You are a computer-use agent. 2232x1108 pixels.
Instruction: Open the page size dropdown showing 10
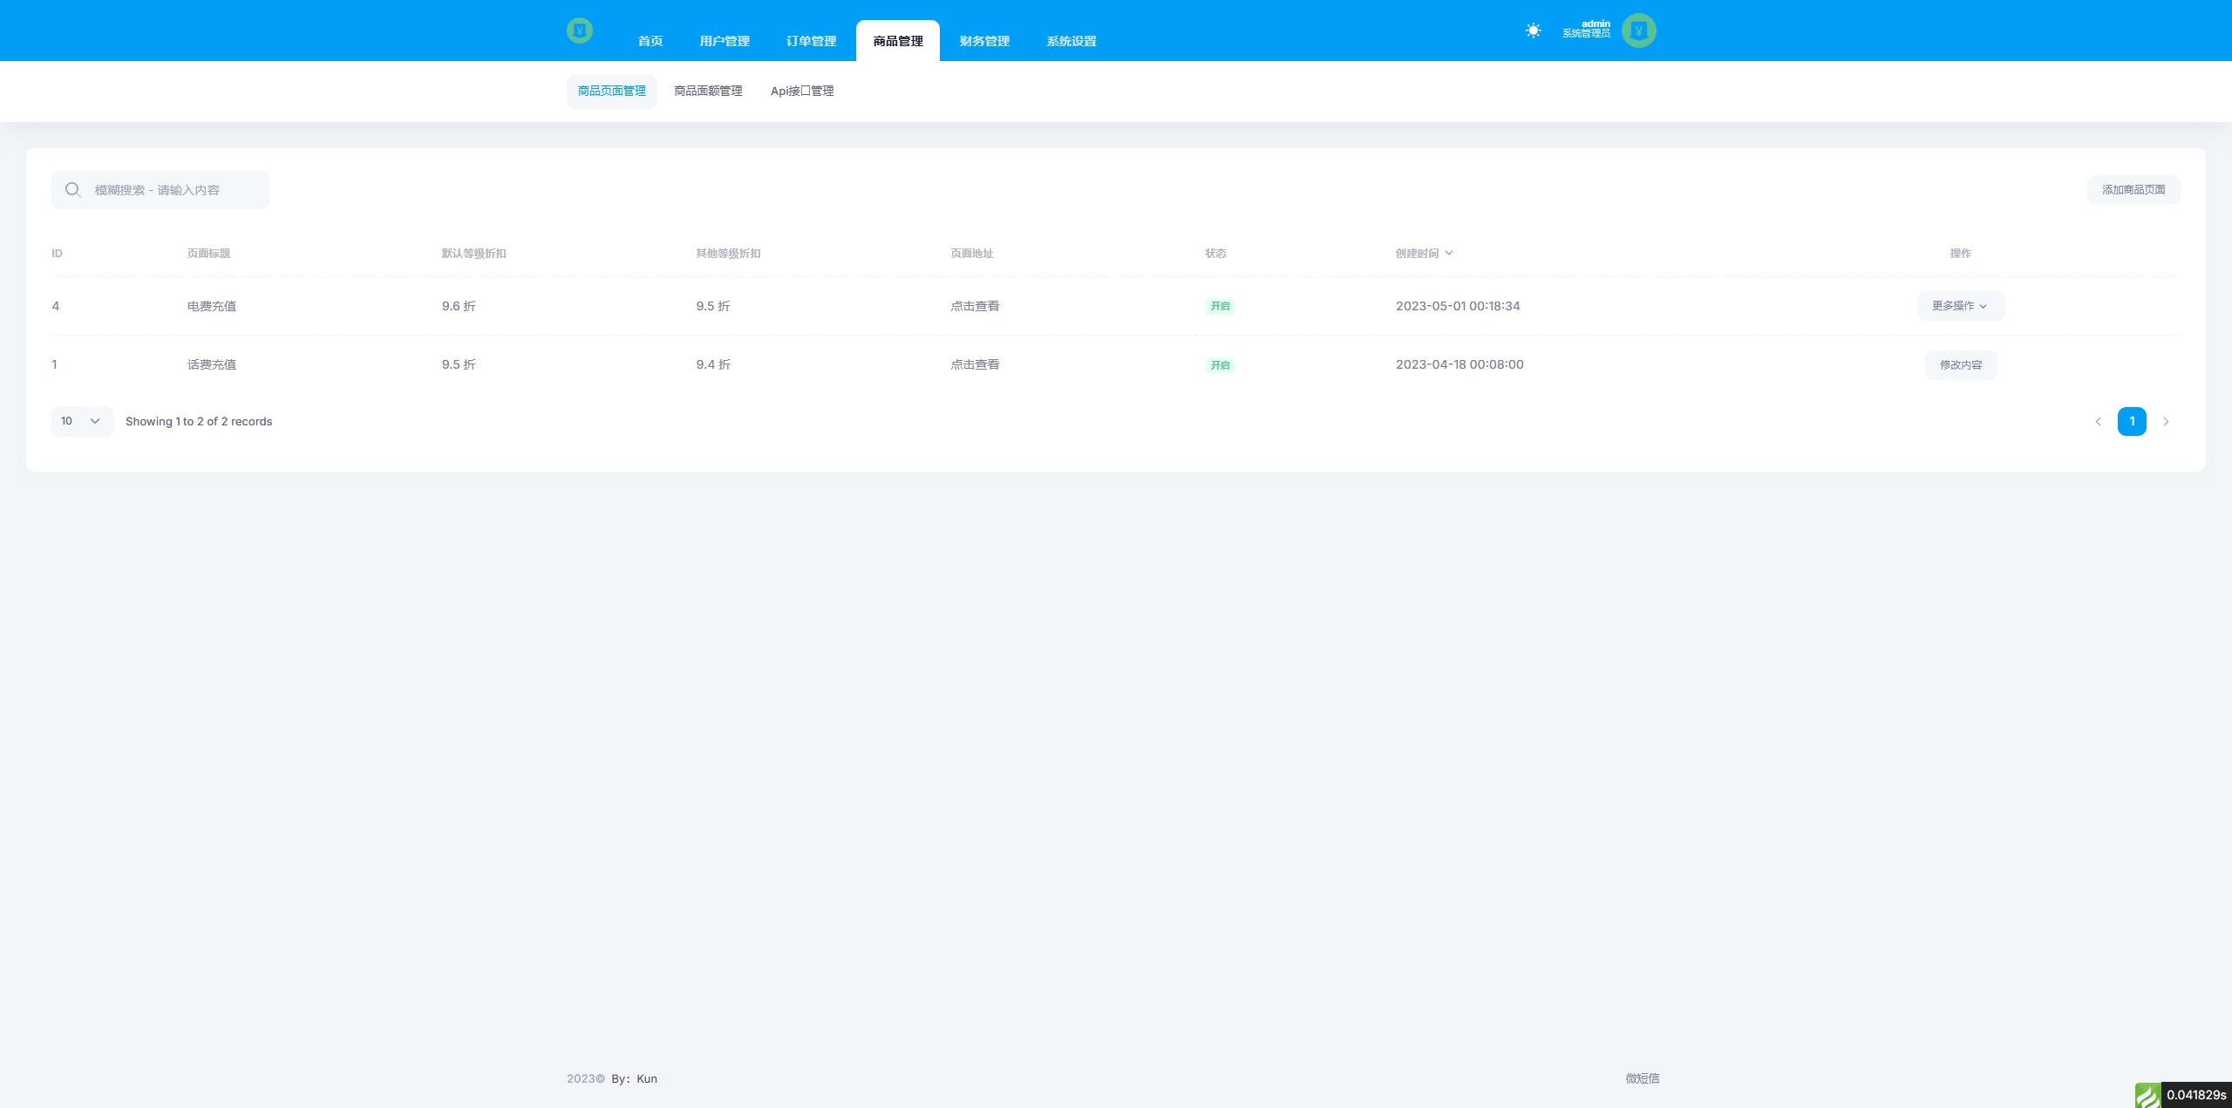(82, 421)
